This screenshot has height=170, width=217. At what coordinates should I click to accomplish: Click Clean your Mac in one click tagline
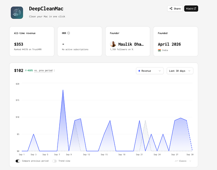point(47,17)
